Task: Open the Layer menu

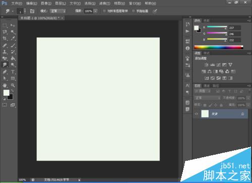Action: tap(60, 4)
